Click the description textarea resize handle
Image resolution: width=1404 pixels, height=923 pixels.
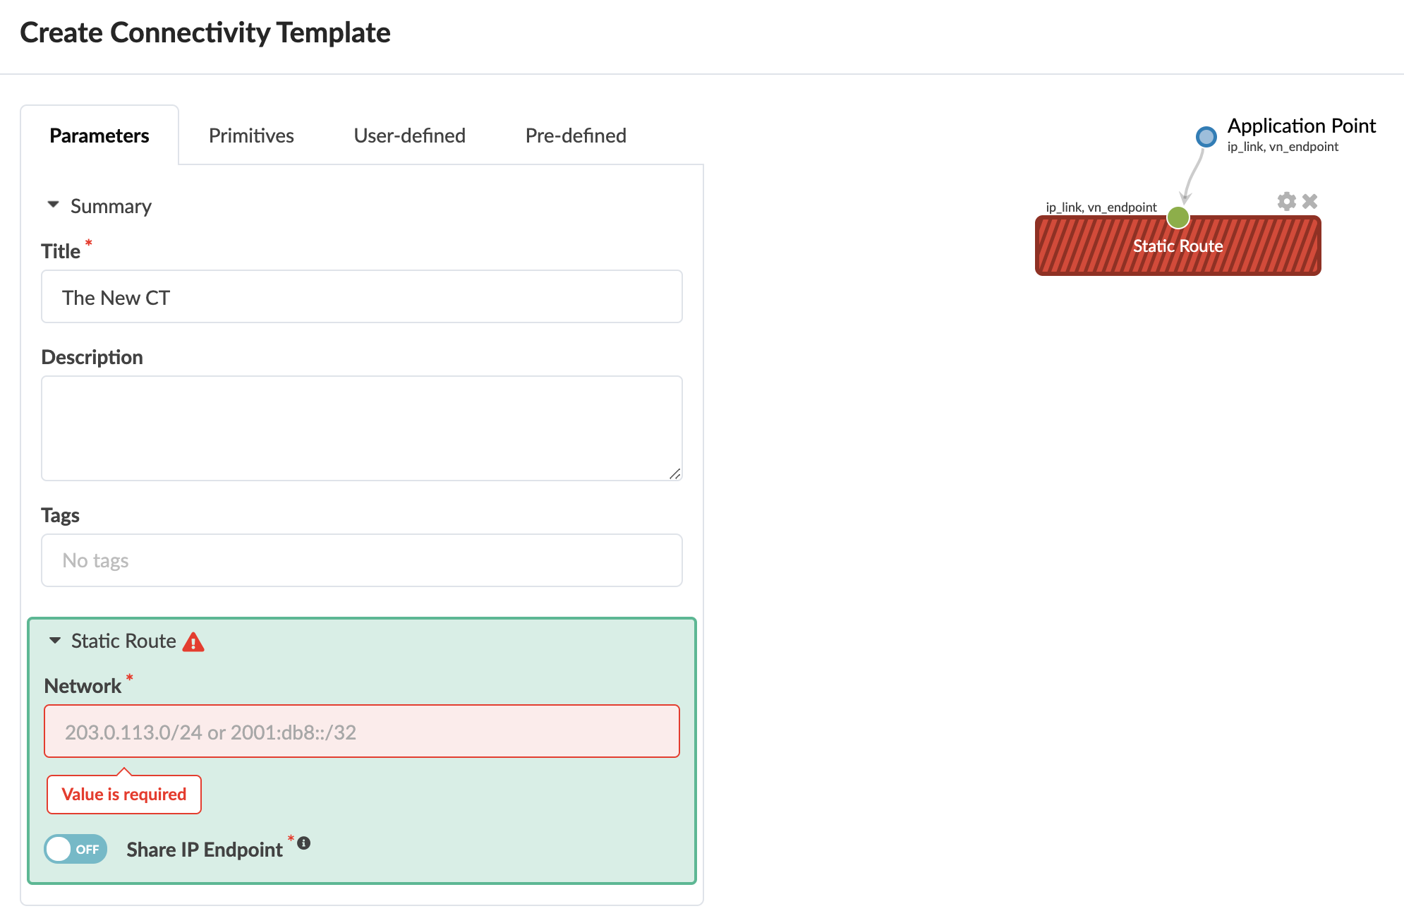coord(674,473)
